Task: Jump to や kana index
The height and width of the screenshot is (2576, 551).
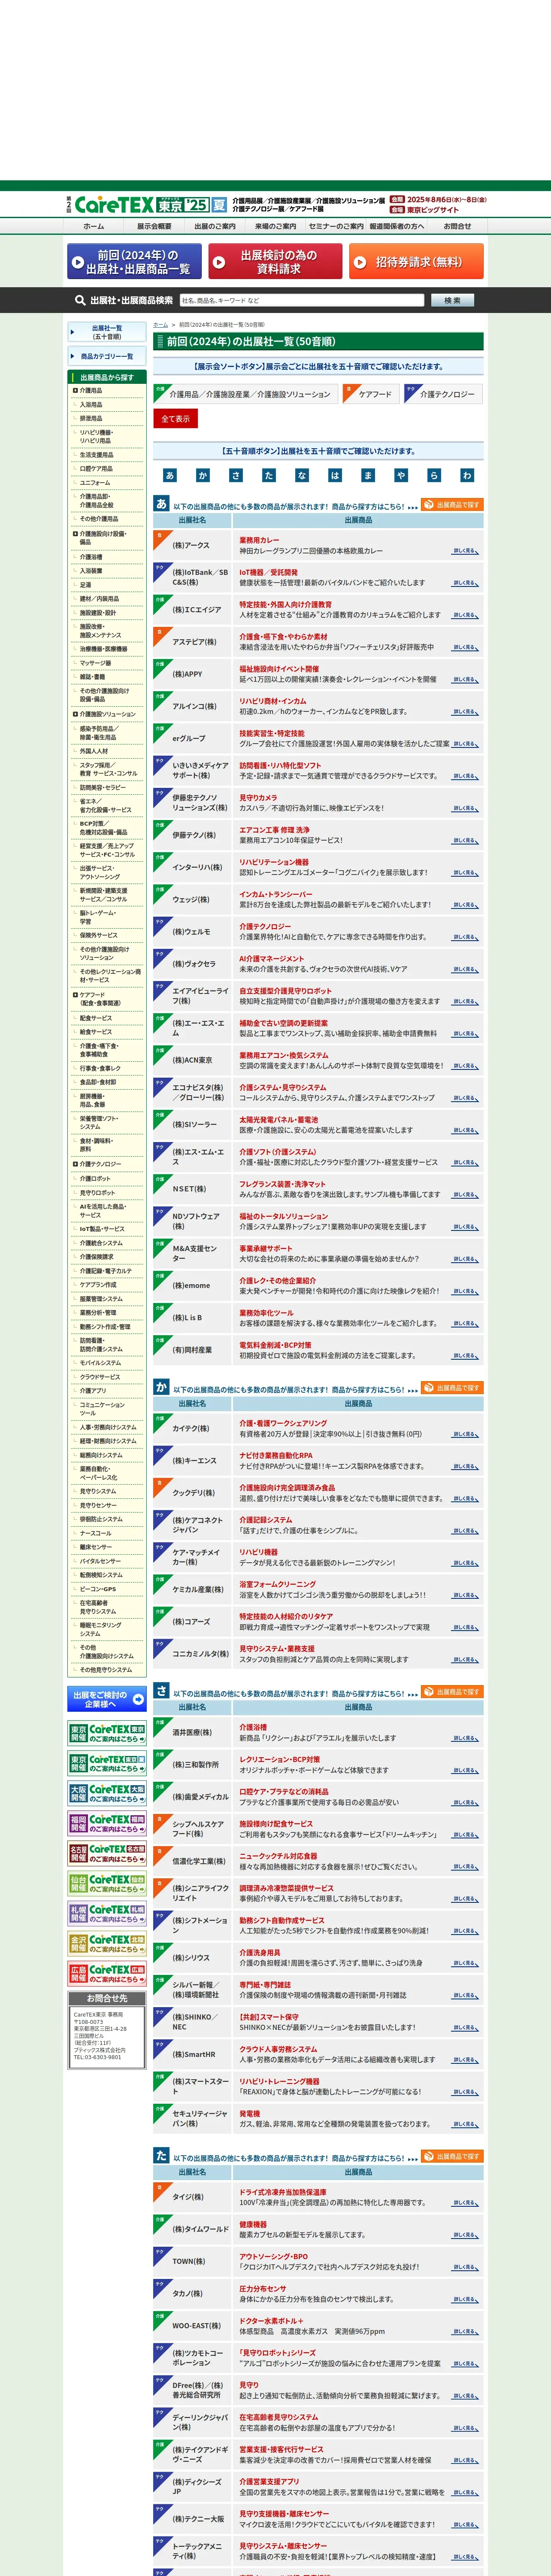Action: pyautogui.click(x=401, y=475)
